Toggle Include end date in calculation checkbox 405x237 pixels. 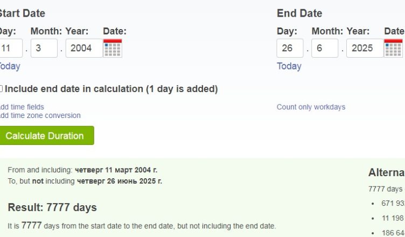(1, 89)
